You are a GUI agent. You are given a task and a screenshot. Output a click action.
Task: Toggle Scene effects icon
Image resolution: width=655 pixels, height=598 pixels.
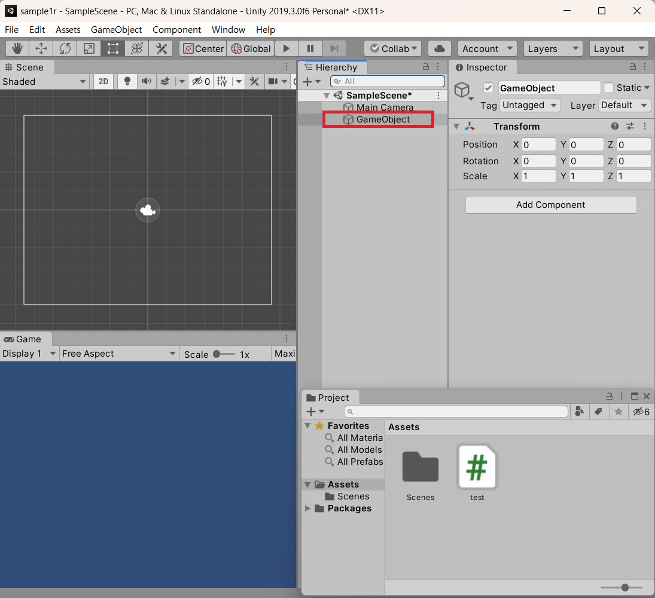(165, 81)
